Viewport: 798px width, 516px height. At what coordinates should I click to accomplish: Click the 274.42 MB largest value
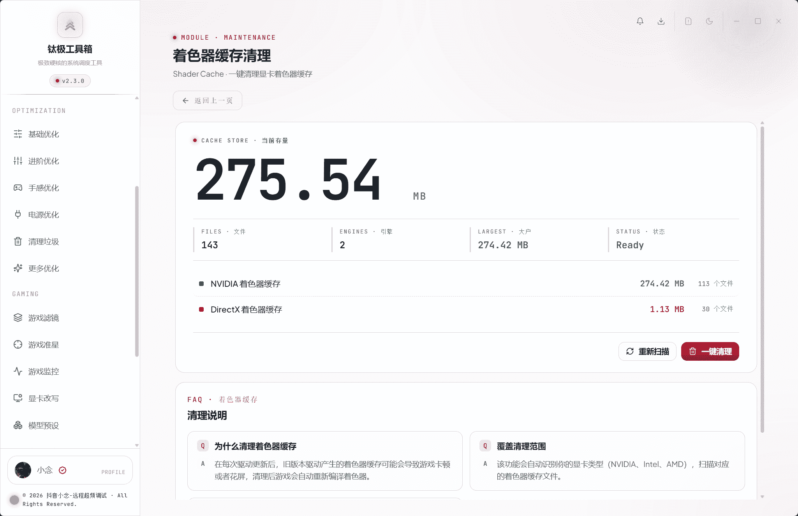503,245
